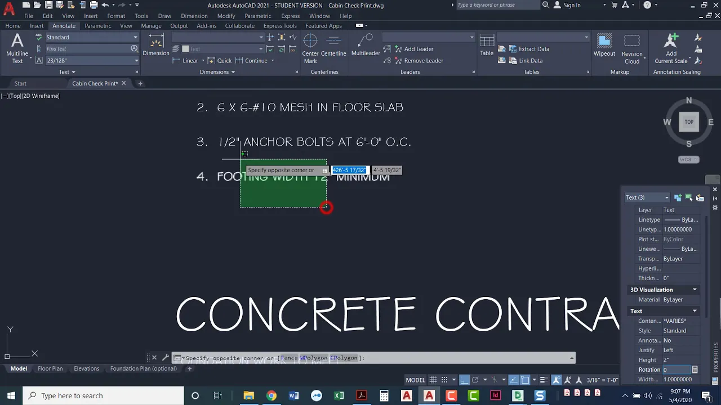
Task: Open the Start file tab
Action: point(20,83)
